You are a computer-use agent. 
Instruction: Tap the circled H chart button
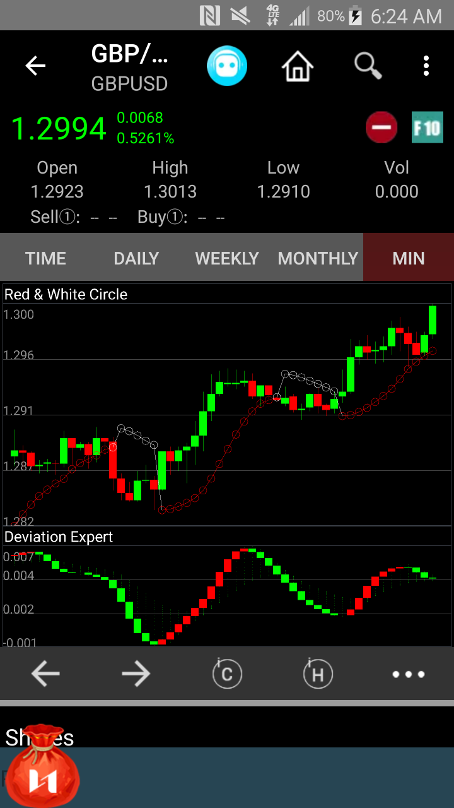click(317, 674)
